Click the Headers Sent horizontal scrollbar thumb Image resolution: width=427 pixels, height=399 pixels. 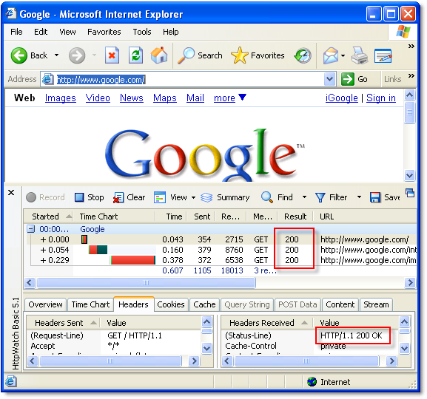110,361
